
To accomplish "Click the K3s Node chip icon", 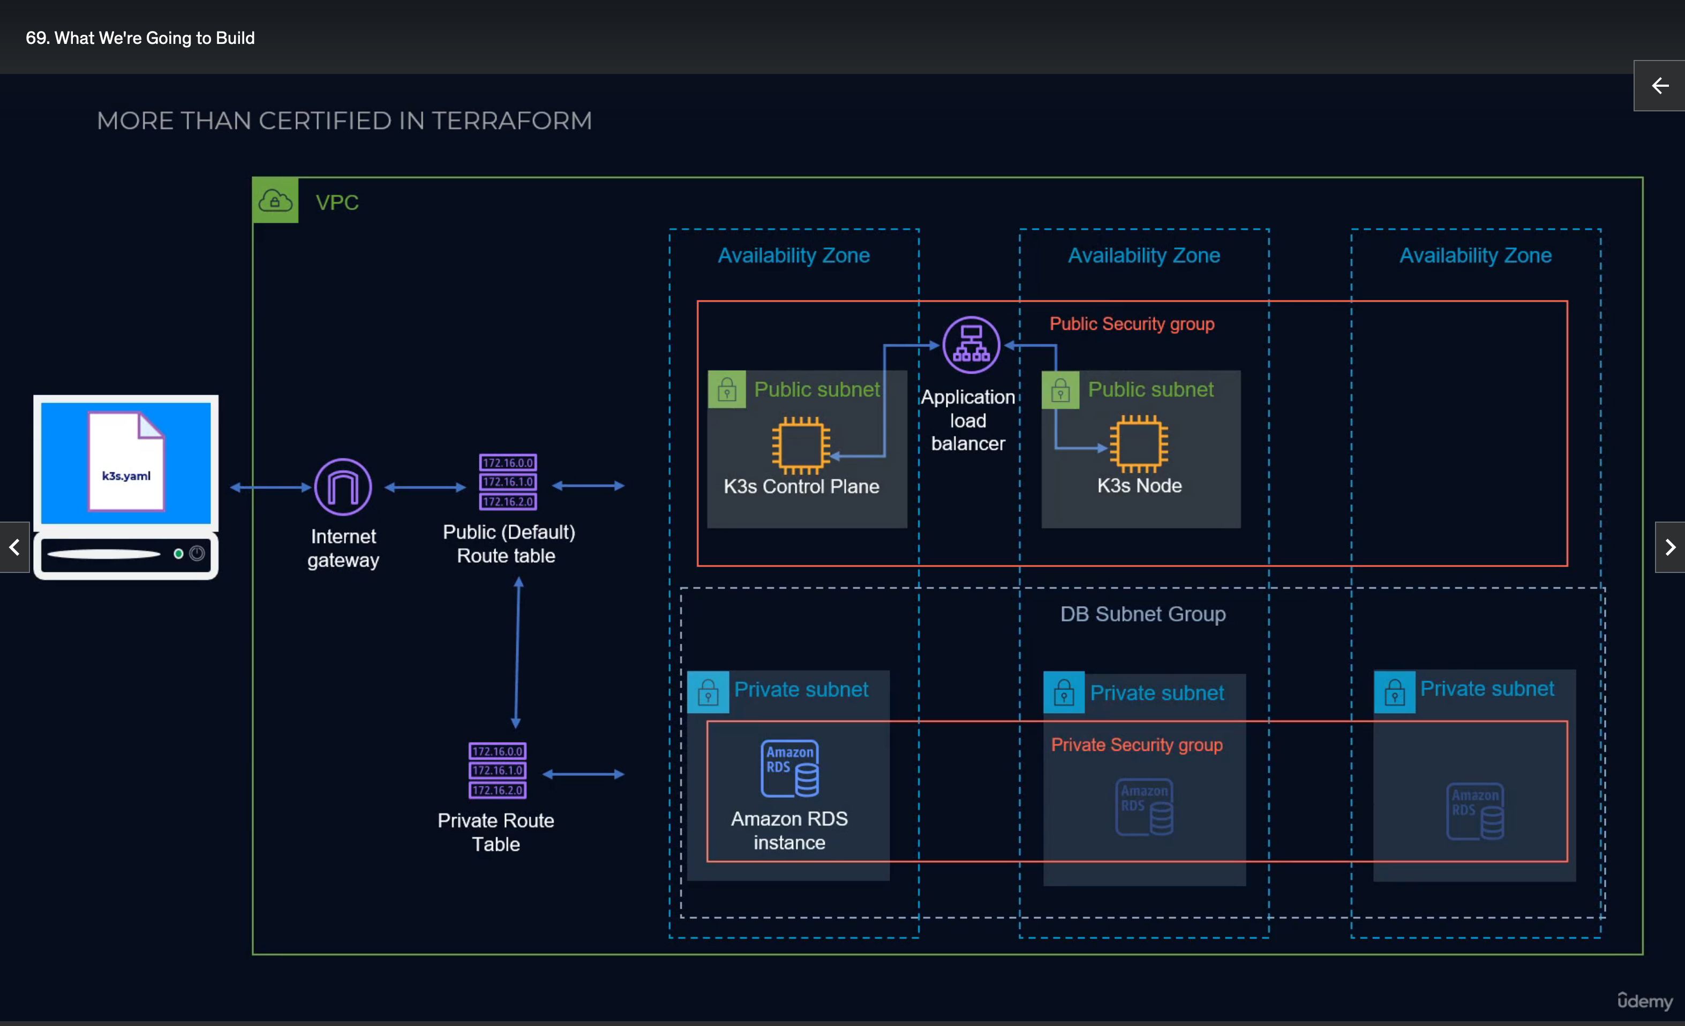I will [x=1139, y=443].
